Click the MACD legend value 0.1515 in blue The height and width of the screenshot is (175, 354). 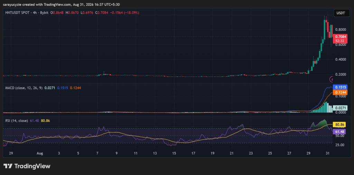pos(62,88)
